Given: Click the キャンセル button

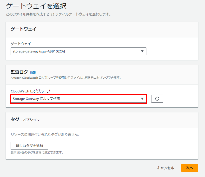Looking at the screenshot, I should pos(166,168).
